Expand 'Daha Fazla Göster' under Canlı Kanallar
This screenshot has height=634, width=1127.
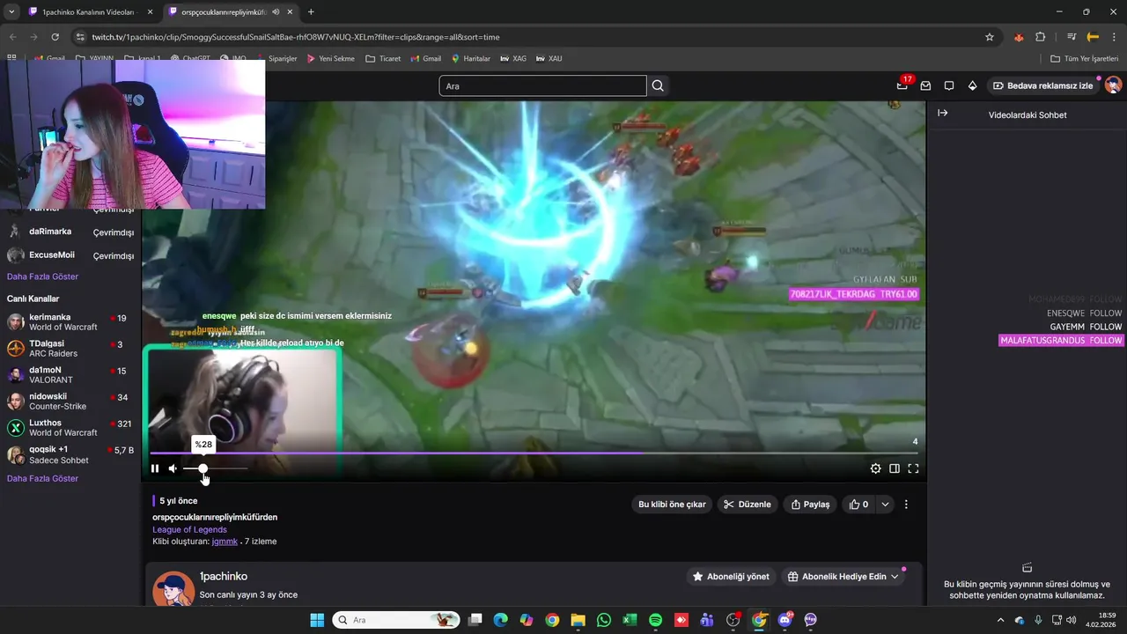coord(42,478)
